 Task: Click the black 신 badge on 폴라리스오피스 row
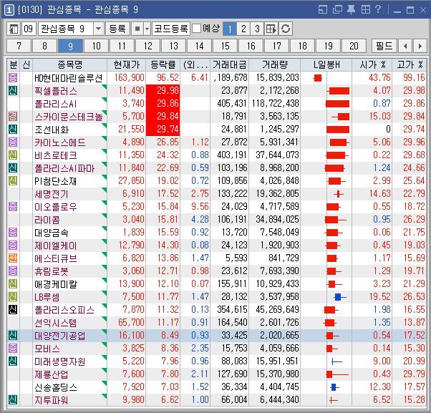click(x=13, y=310)
